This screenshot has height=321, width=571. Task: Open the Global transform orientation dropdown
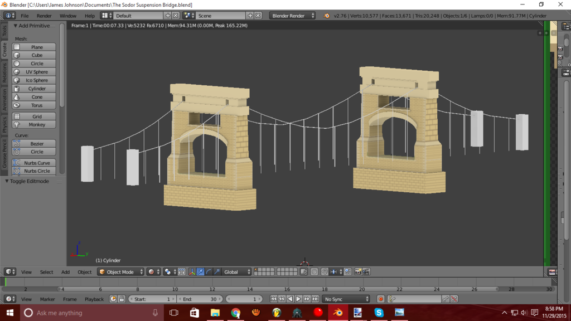pos(236,272)
